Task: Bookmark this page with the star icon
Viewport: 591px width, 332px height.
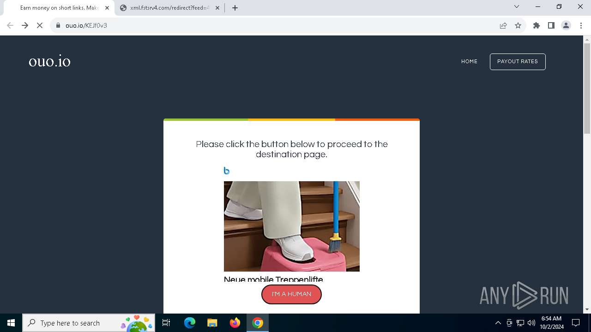Action: (518, 25)
